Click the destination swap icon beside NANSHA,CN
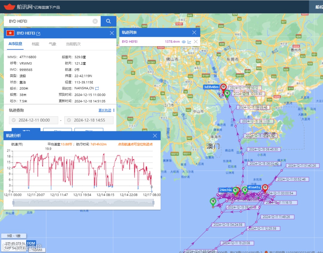 tap(97, 89)
